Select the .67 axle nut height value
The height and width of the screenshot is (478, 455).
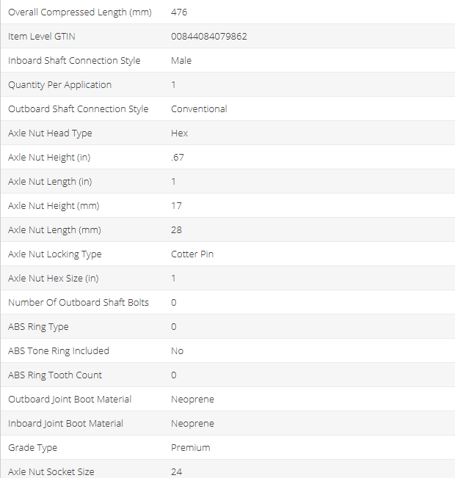coord(177,158)
